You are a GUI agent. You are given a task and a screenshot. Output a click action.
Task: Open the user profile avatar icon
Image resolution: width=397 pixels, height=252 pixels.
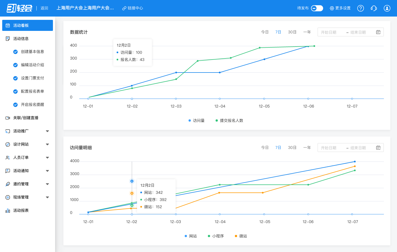387,8
